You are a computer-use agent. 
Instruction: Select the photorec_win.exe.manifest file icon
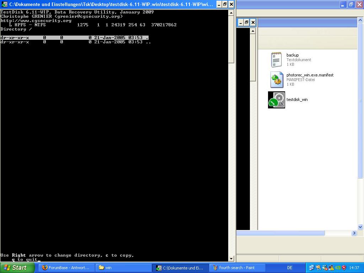click(277, 80)
